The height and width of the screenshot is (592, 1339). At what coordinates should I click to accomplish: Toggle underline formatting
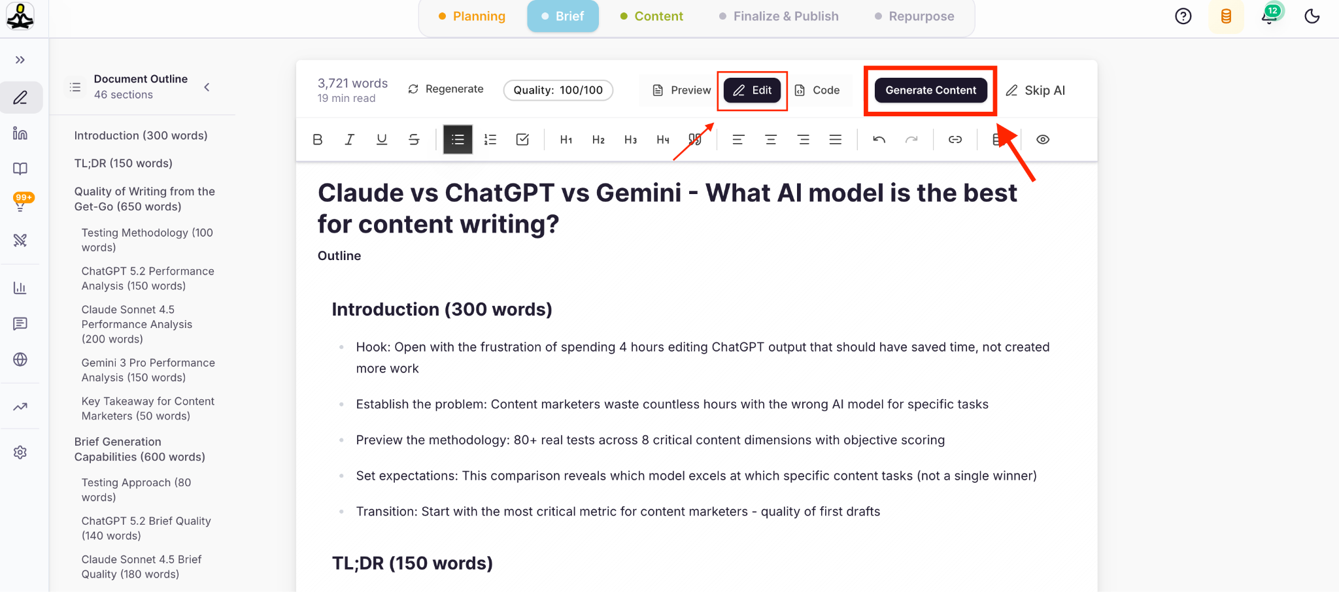382,139
